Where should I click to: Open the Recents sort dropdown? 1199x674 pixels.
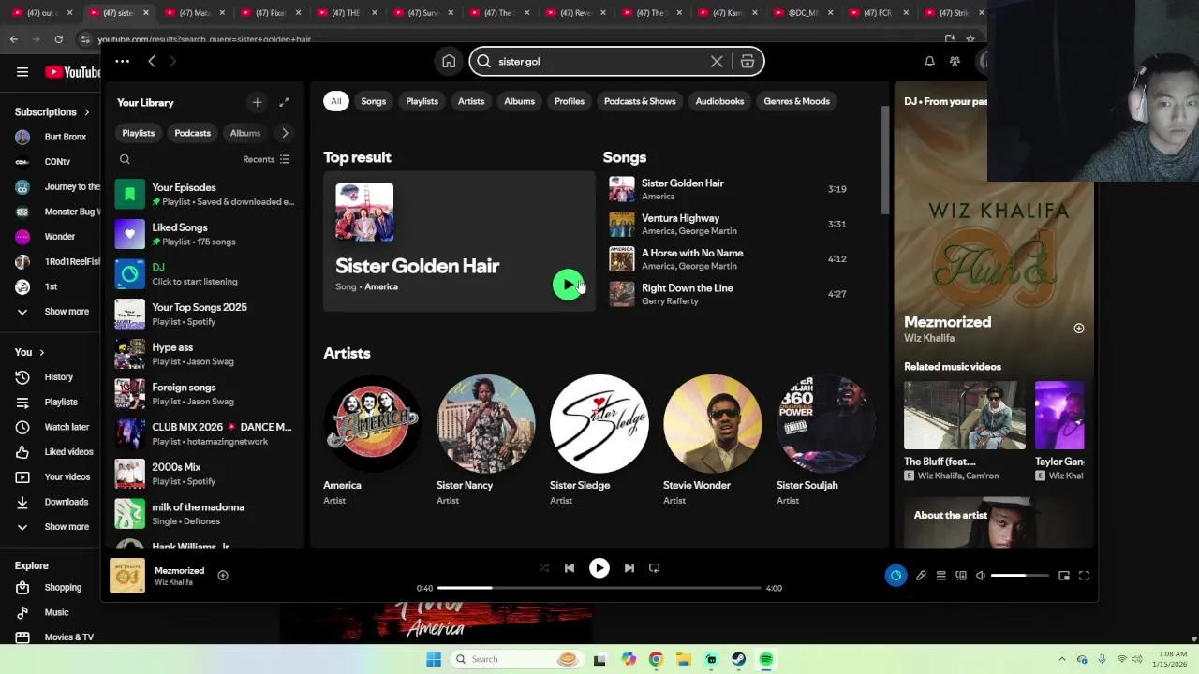tap(266, 159)
